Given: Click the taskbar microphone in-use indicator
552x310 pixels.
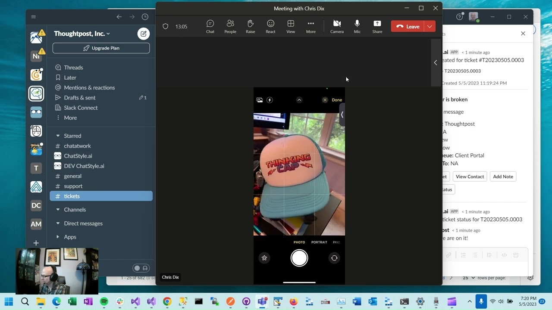Looking at the screenshot, I should click(481, 301).
